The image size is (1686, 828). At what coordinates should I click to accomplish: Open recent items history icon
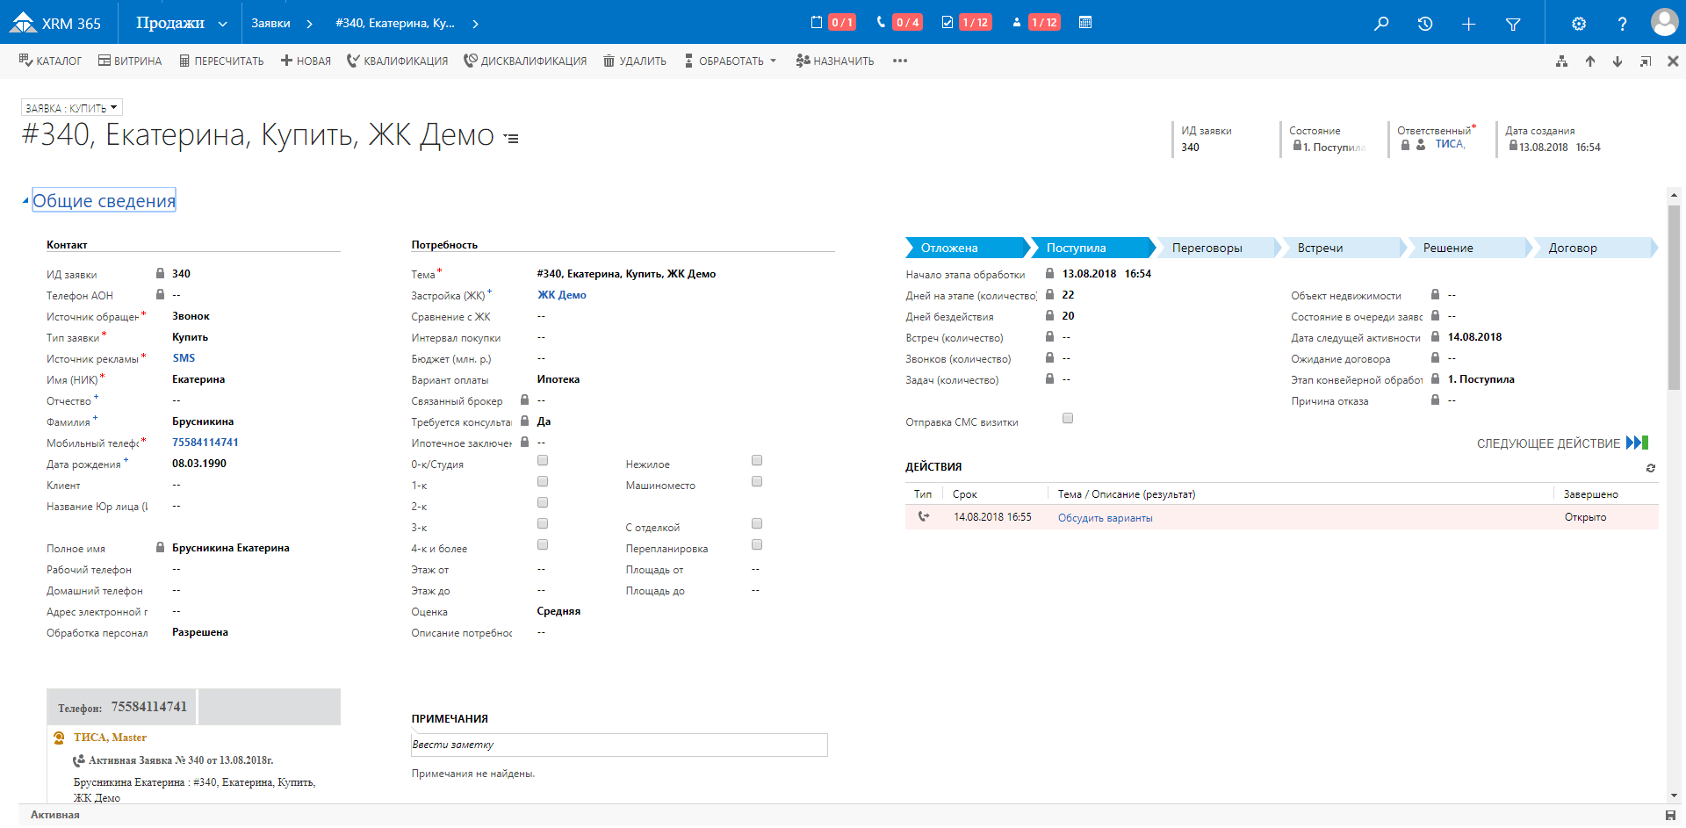(1425, 24)
